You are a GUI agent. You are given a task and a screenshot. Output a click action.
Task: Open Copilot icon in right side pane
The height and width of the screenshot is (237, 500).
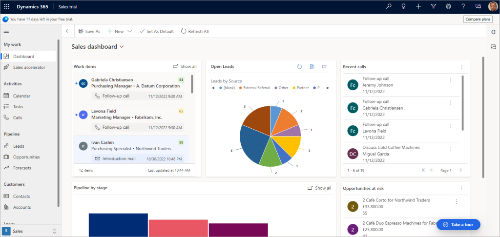(x=493, y=32)
